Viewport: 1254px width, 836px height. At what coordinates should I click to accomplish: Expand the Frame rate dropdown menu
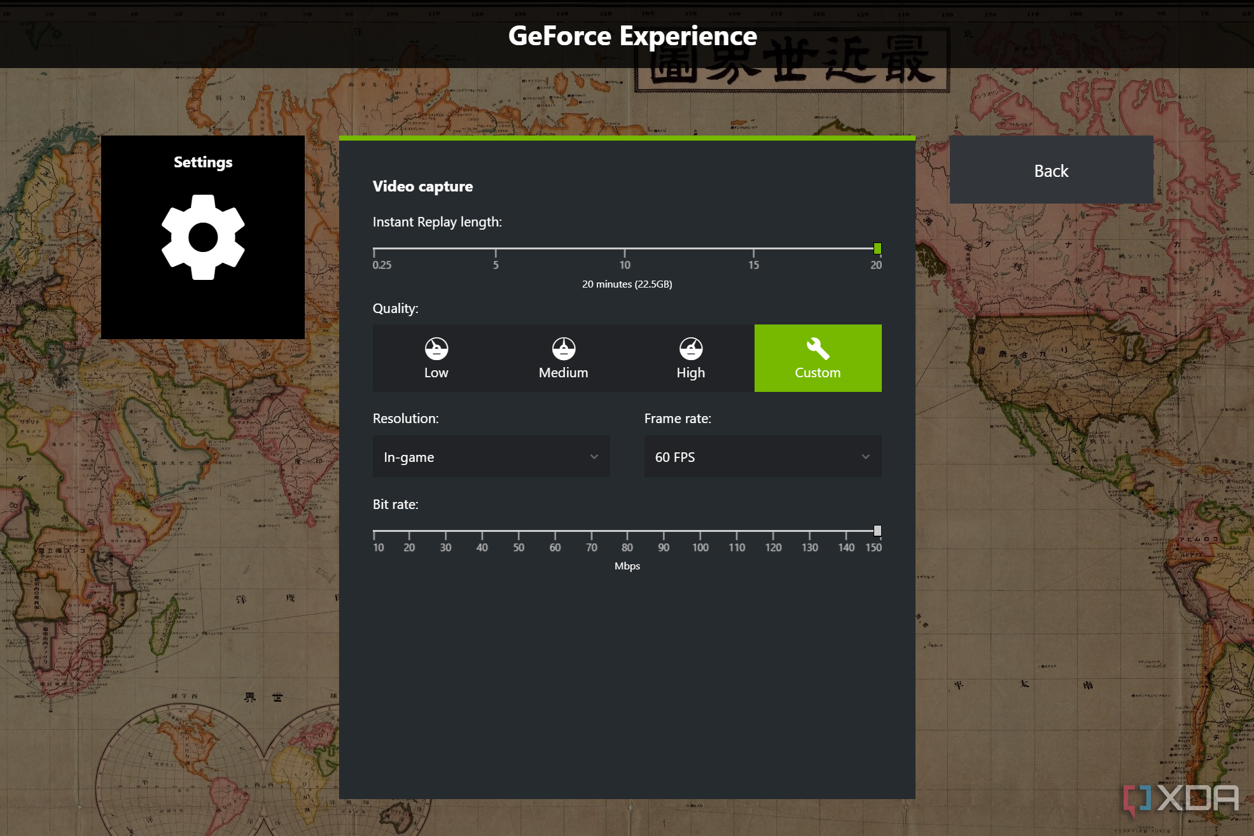760,456
